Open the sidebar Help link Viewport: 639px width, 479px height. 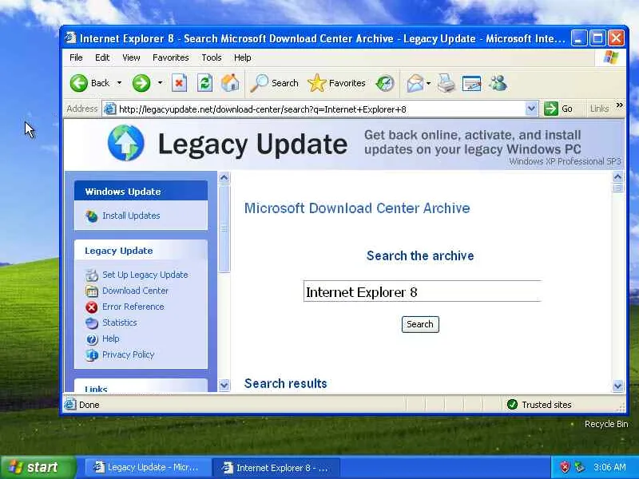point(111,338)
